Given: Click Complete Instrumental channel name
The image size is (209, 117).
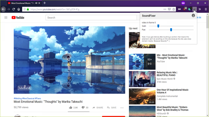Looking at the screenshot, I should coord(167,96).
